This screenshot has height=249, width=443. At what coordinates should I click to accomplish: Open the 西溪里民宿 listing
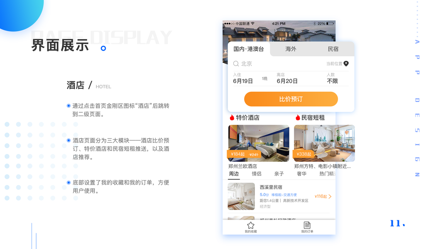[x=279, y=196]
